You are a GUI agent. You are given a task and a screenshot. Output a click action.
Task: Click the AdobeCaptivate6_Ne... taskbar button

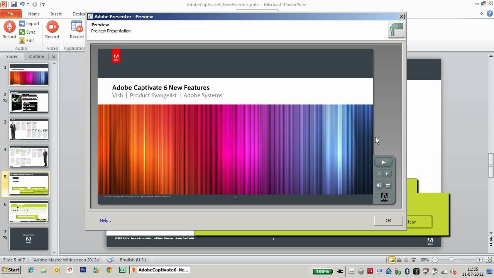pyautogui.click(x=160, y=270)
